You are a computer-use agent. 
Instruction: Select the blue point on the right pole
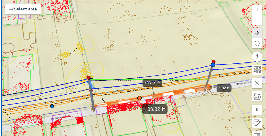coord(213,65)
